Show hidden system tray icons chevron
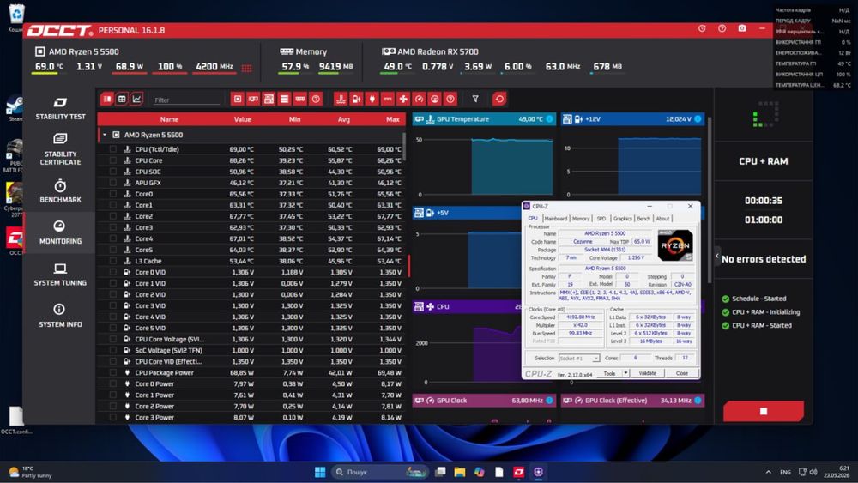The image size is (858, 483). point(768,472)
